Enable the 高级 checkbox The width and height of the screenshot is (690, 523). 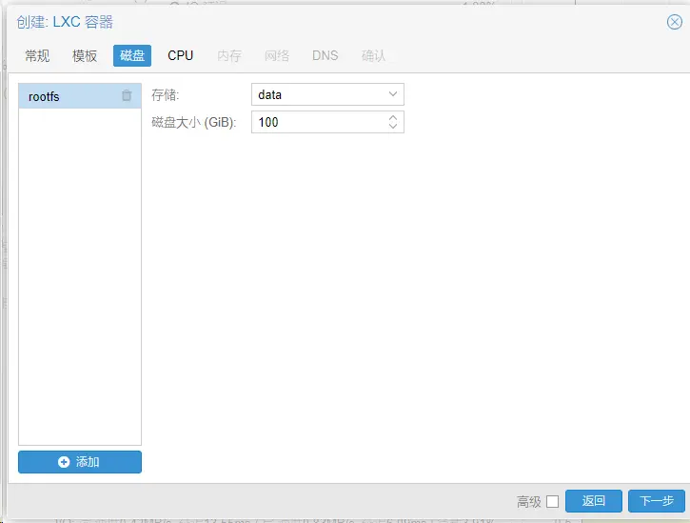552,502
